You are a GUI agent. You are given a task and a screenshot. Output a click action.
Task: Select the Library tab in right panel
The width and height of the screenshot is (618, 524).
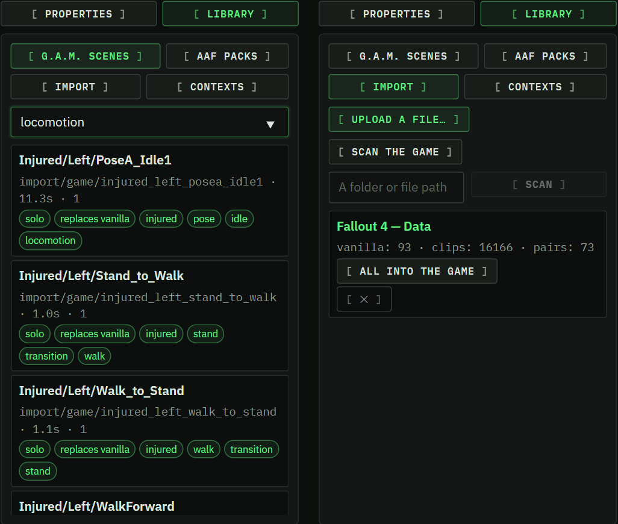[548, 14]
